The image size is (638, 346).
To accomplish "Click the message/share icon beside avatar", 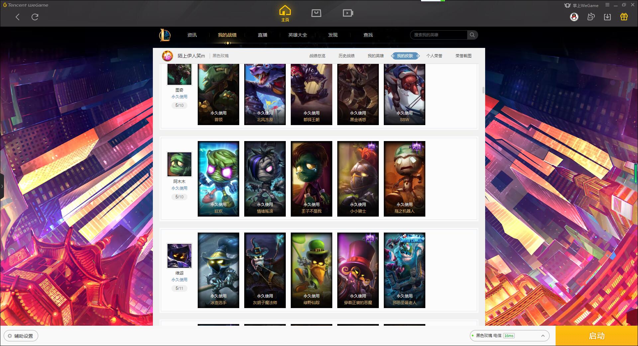I will [591, 17].
